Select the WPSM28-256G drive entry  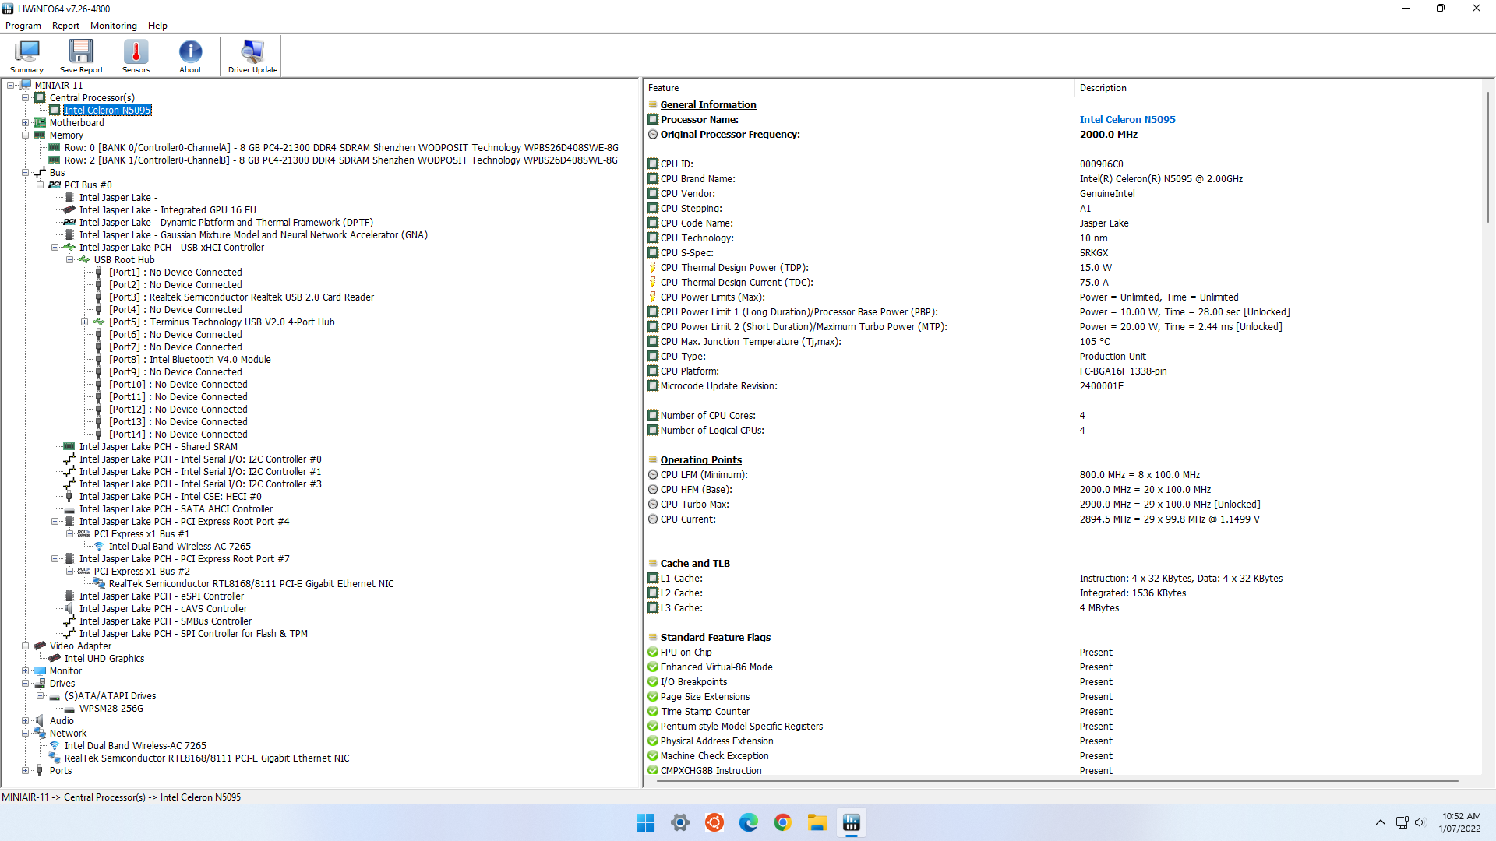click(x=111, y=709)
